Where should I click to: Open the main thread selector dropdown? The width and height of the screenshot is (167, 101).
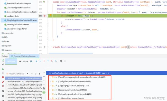click(27, 74)
